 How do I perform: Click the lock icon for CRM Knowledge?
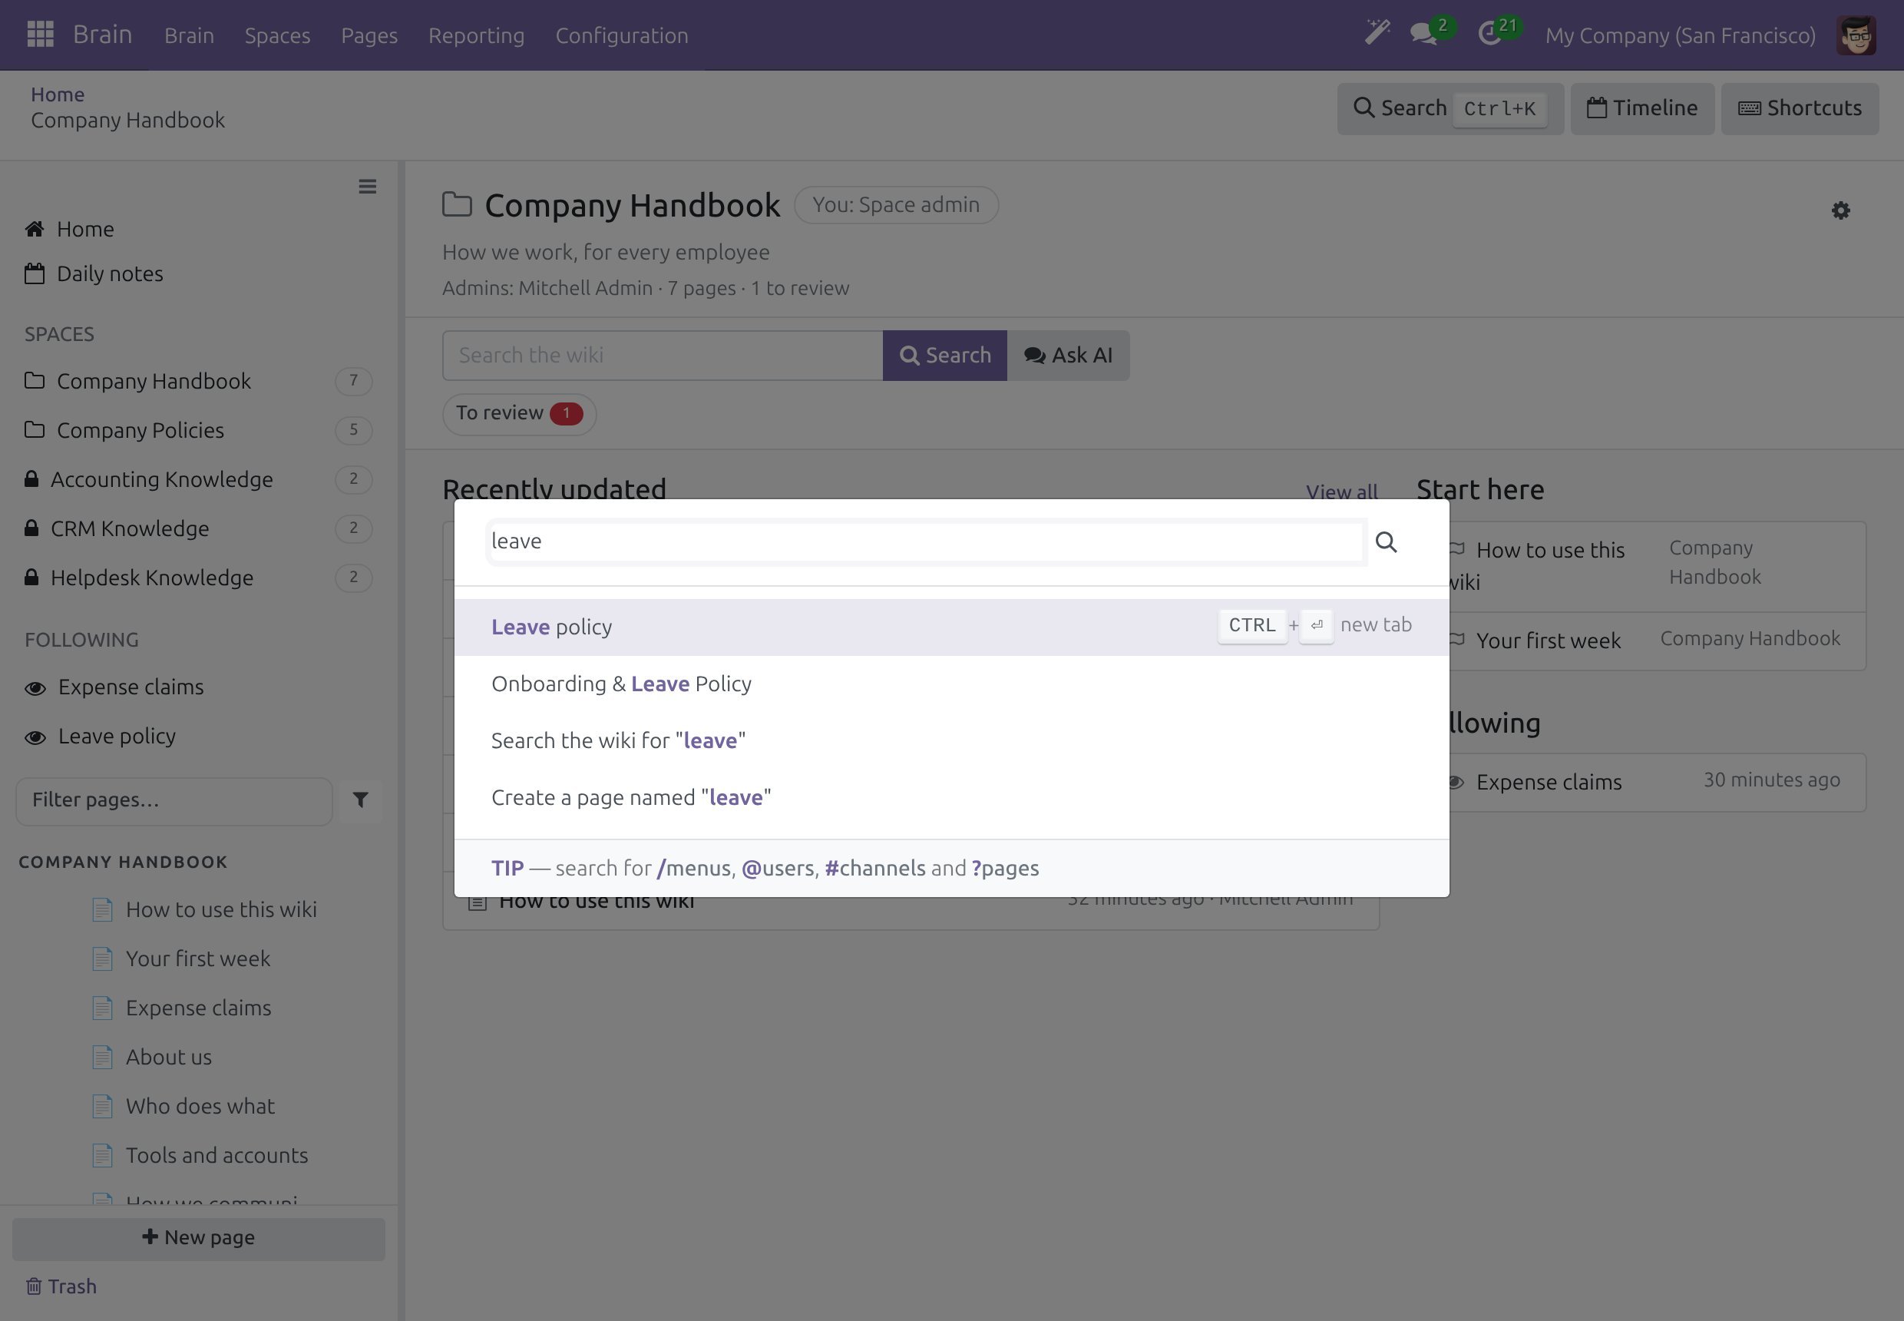point(31,527)
